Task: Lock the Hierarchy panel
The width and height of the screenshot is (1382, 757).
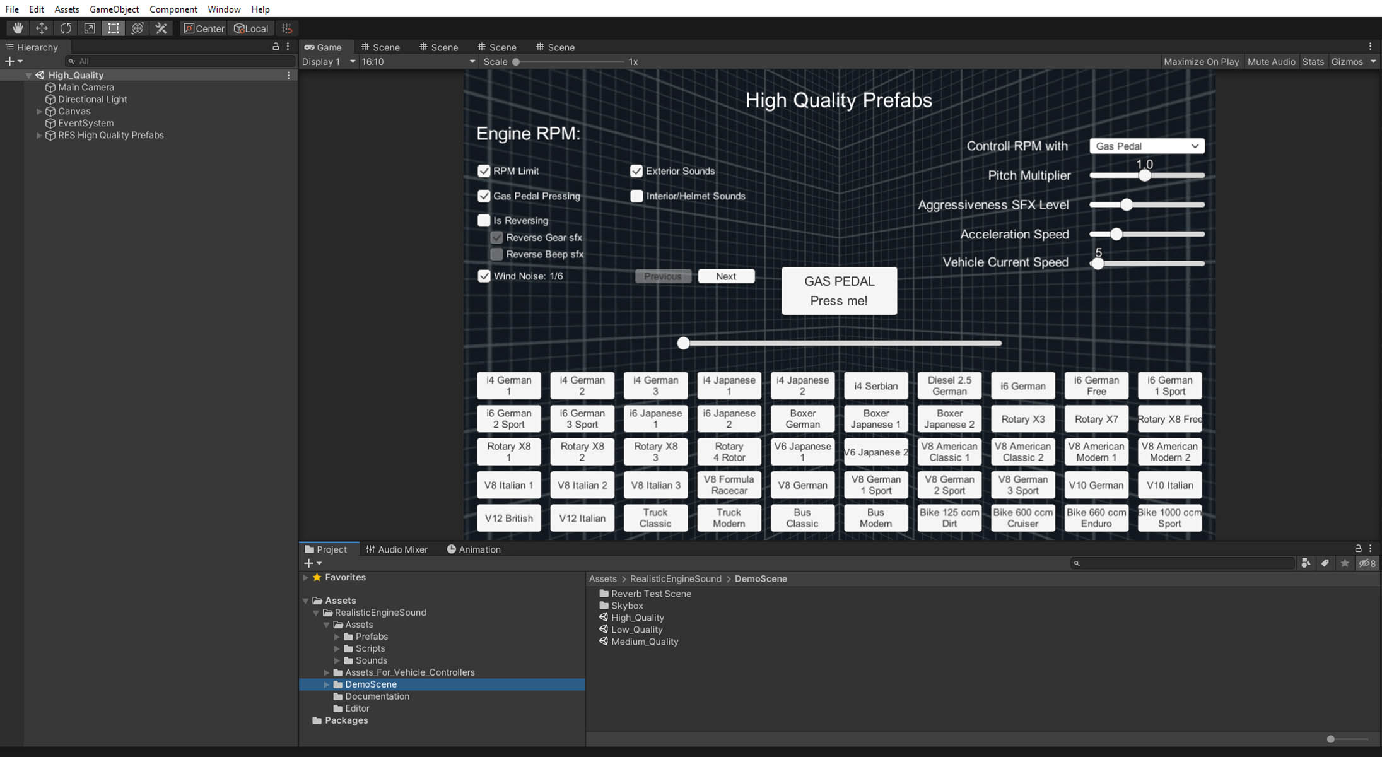Action: pyautogui.click(x=276, y=47)
